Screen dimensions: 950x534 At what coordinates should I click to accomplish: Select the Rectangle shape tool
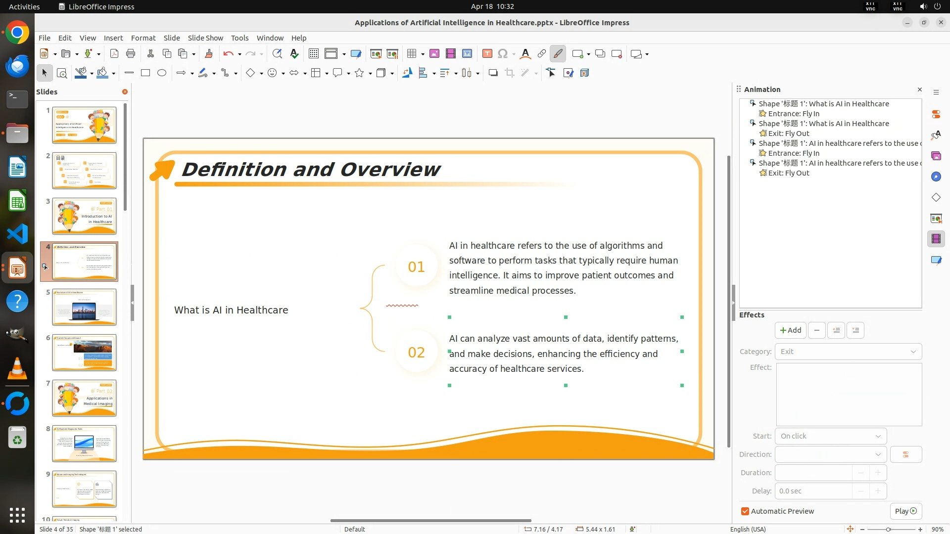coord(145,73)
